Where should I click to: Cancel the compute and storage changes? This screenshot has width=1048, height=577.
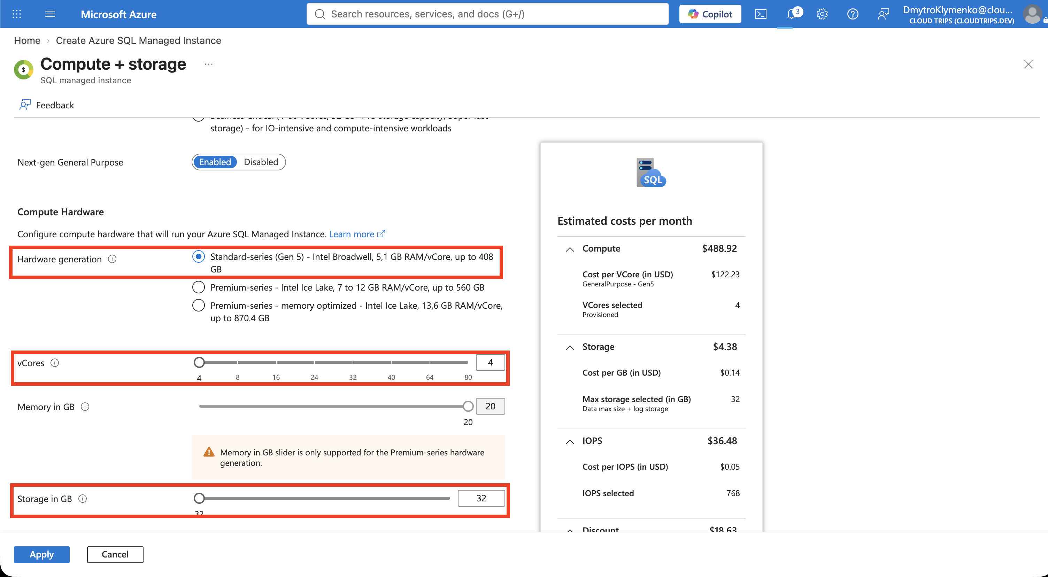point(115,554)
